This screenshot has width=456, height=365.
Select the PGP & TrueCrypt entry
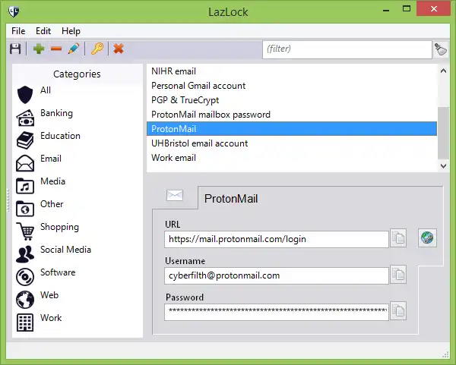(x=292, y=100)
